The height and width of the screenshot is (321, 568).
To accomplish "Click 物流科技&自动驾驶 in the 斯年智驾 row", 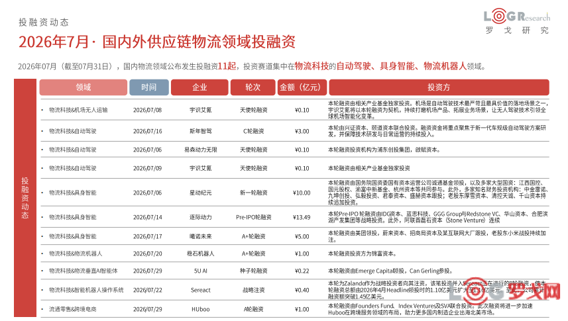I will [x=73, y=131].
